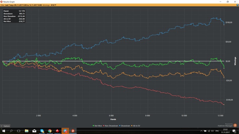239x134 pixels.
Task: Toggle the All-In EV legend entry
Action: pyautogui.click(x=136, y=126)
